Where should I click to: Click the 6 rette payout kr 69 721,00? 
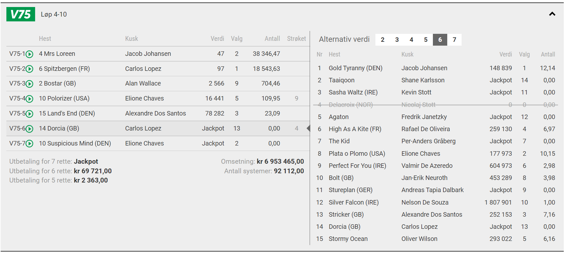click(x=93, y=171)
